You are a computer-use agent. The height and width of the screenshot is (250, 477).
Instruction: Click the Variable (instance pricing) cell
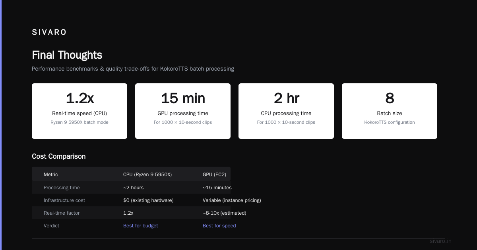(232, 200)
